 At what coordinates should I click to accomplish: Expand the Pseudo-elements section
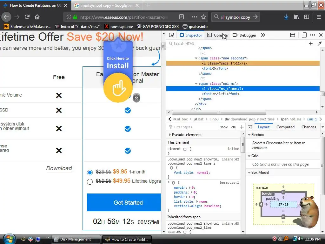(170, 135)
